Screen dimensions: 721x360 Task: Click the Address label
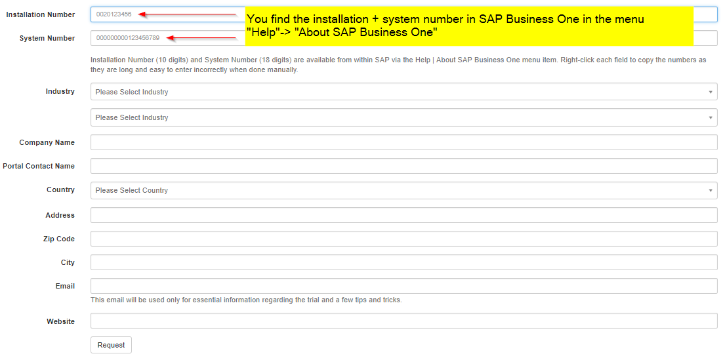coord(60,215)
